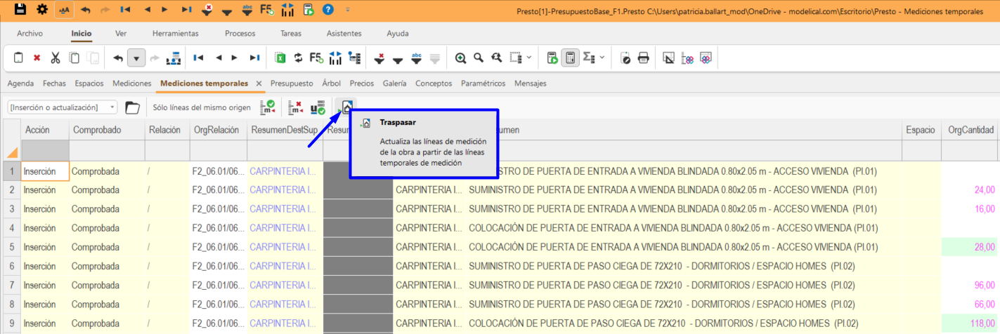The height and width of the screenshot is (334, 1000).
Task: Go to last record in ribbon
Action: (x=254, y=58)
